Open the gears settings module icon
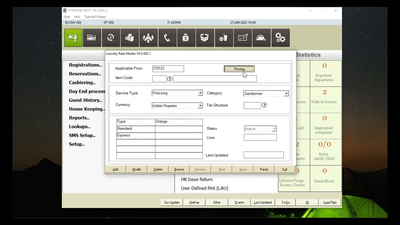Screen dimensions: 400x225 [x=280, y=38]
